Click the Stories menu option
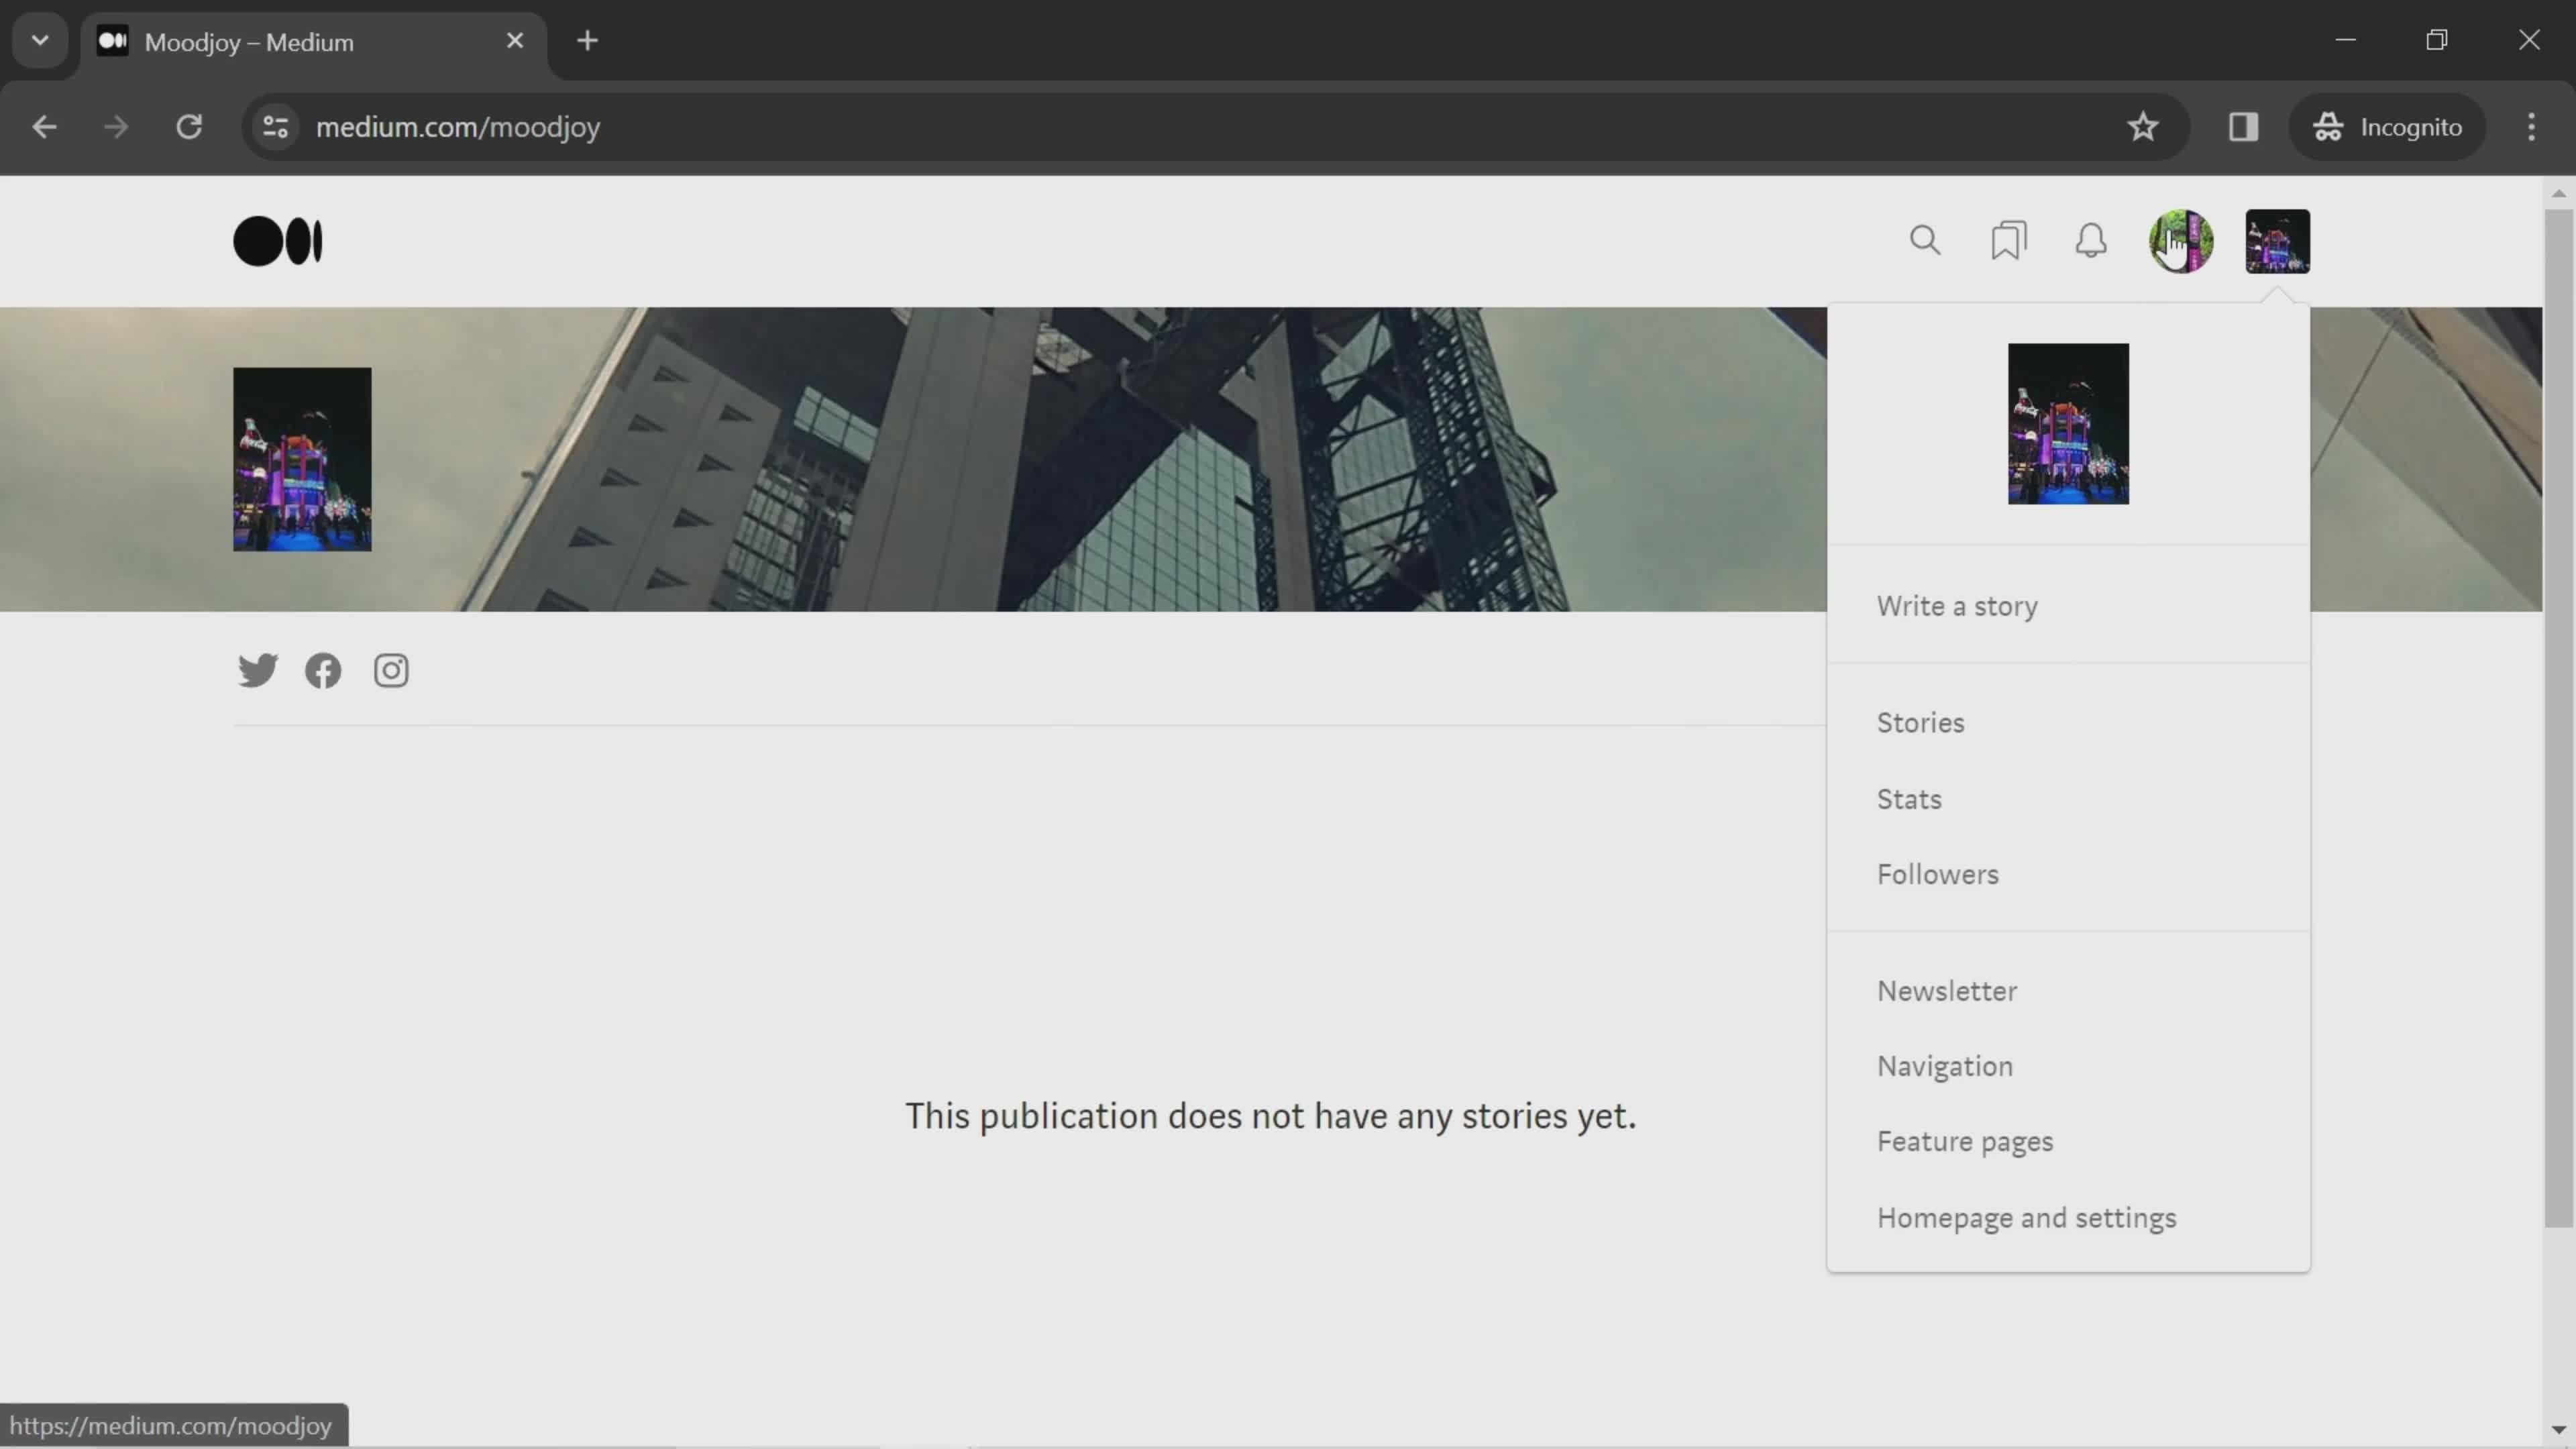Screen dimensions: 2576x1449 tap(1920, 722)
